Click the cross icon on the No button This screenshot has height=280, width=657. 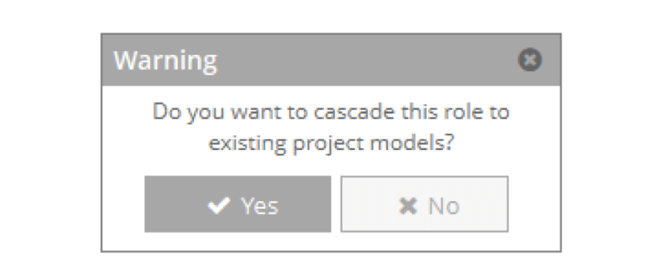[x=407, y=206]
